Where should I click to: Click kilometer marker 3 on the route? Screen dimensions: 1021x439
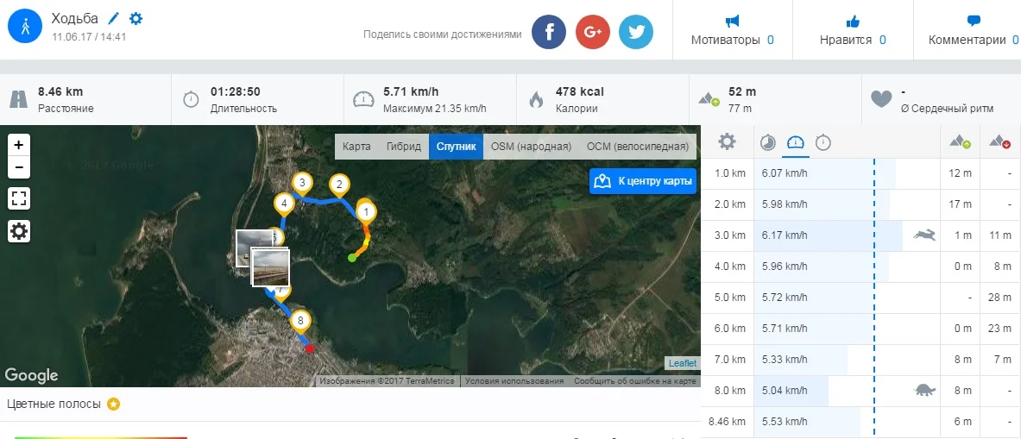pos(301,183)
